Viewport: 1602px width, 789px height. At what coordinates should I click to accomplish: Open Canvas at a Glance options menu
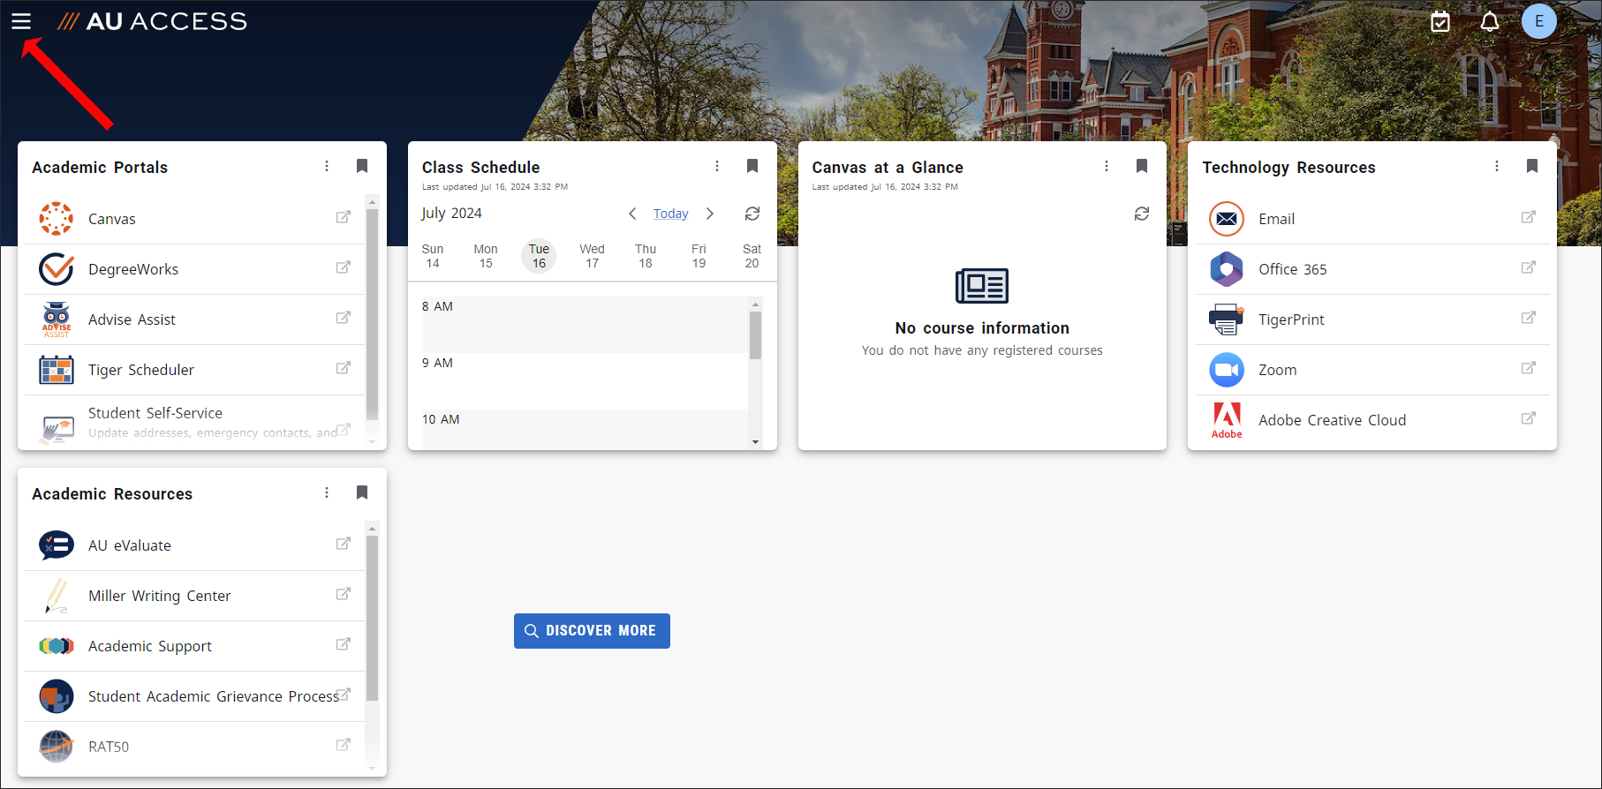1107,166
